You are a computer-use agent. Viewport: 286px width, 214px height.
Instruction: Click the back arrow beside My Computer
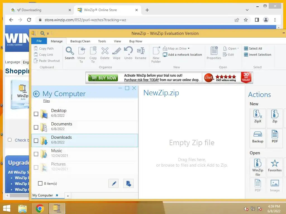36,94
